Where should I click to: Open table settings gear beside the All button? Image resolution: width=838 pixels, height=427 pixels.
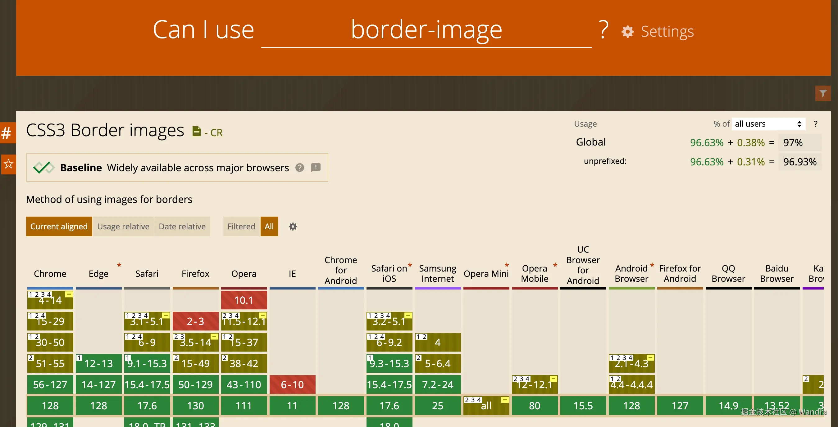293,227
